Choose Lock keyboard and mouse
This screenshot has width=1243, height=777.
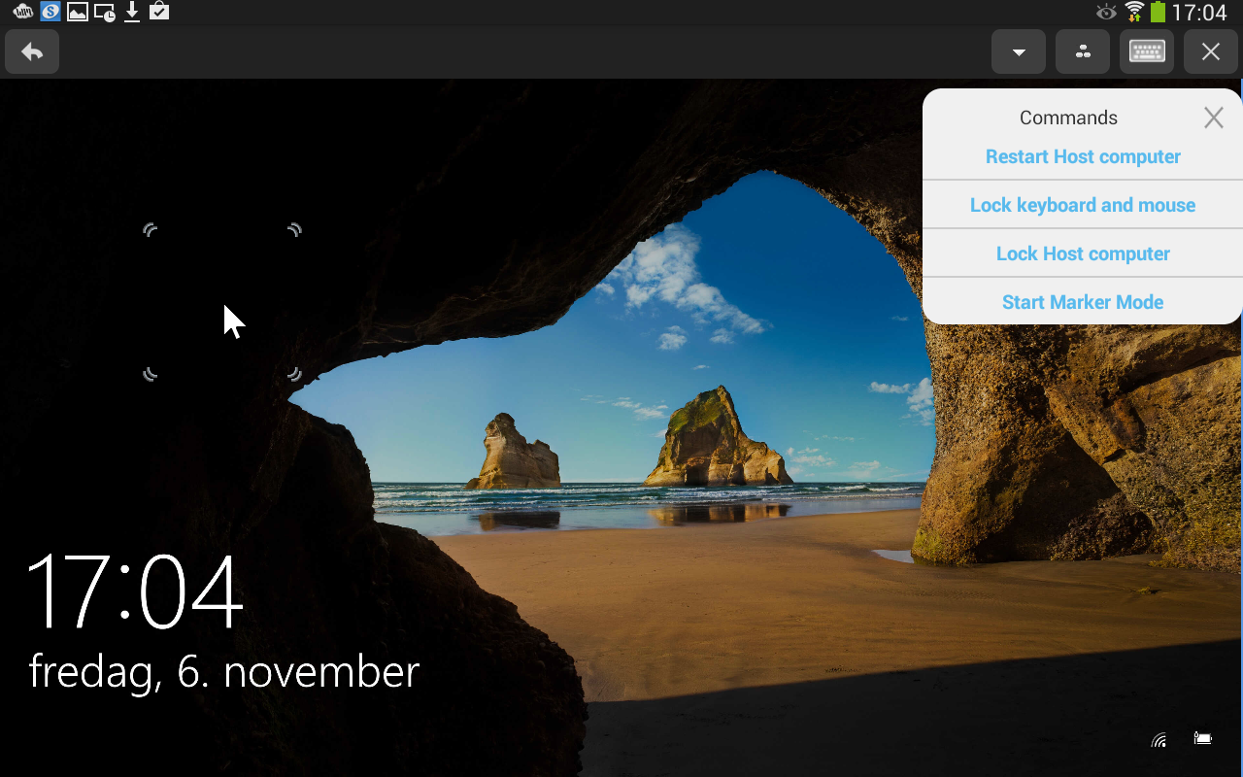pos(1083,205)
